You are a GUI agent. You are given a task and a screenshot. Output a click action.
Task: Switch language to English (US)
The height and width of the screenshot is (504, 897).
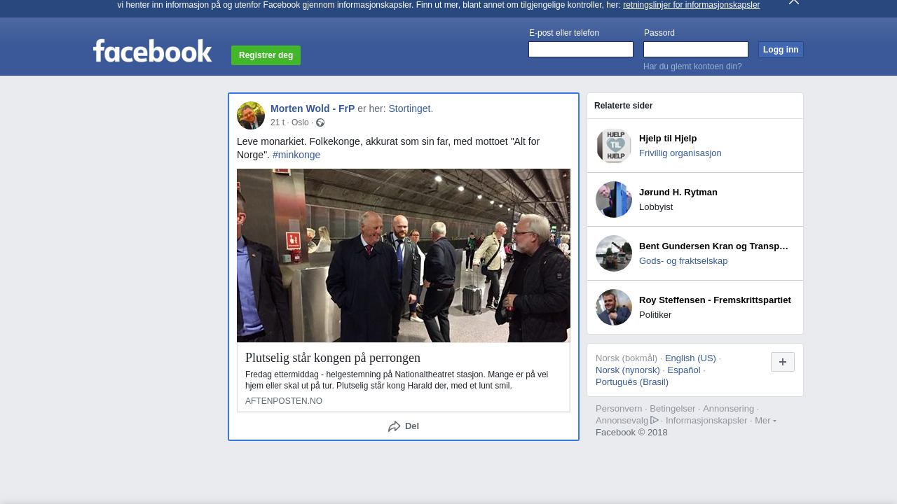(x=690, y=358)
